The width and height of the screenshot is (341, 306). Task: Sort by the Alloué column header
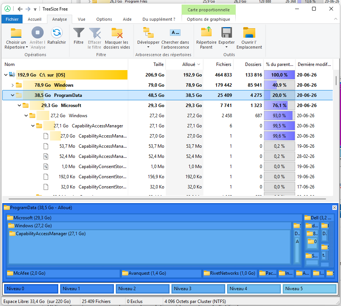point(185,64)
